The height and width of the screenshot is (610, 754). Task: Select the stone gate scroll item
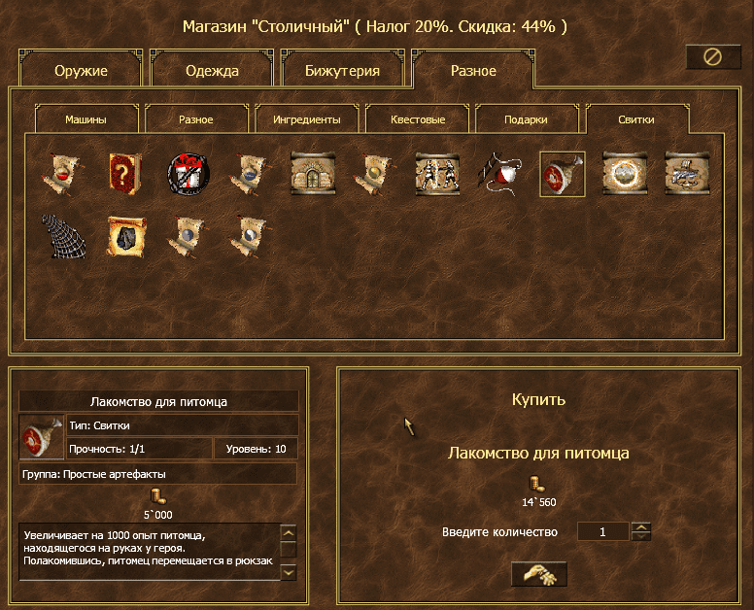[313, 175]
